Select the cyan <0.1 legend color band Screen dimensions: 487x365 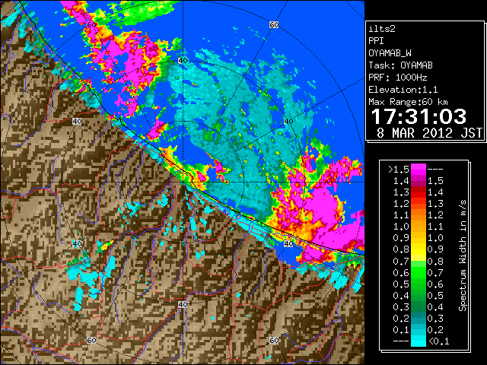pyautogui.click(x=419, y=341)
